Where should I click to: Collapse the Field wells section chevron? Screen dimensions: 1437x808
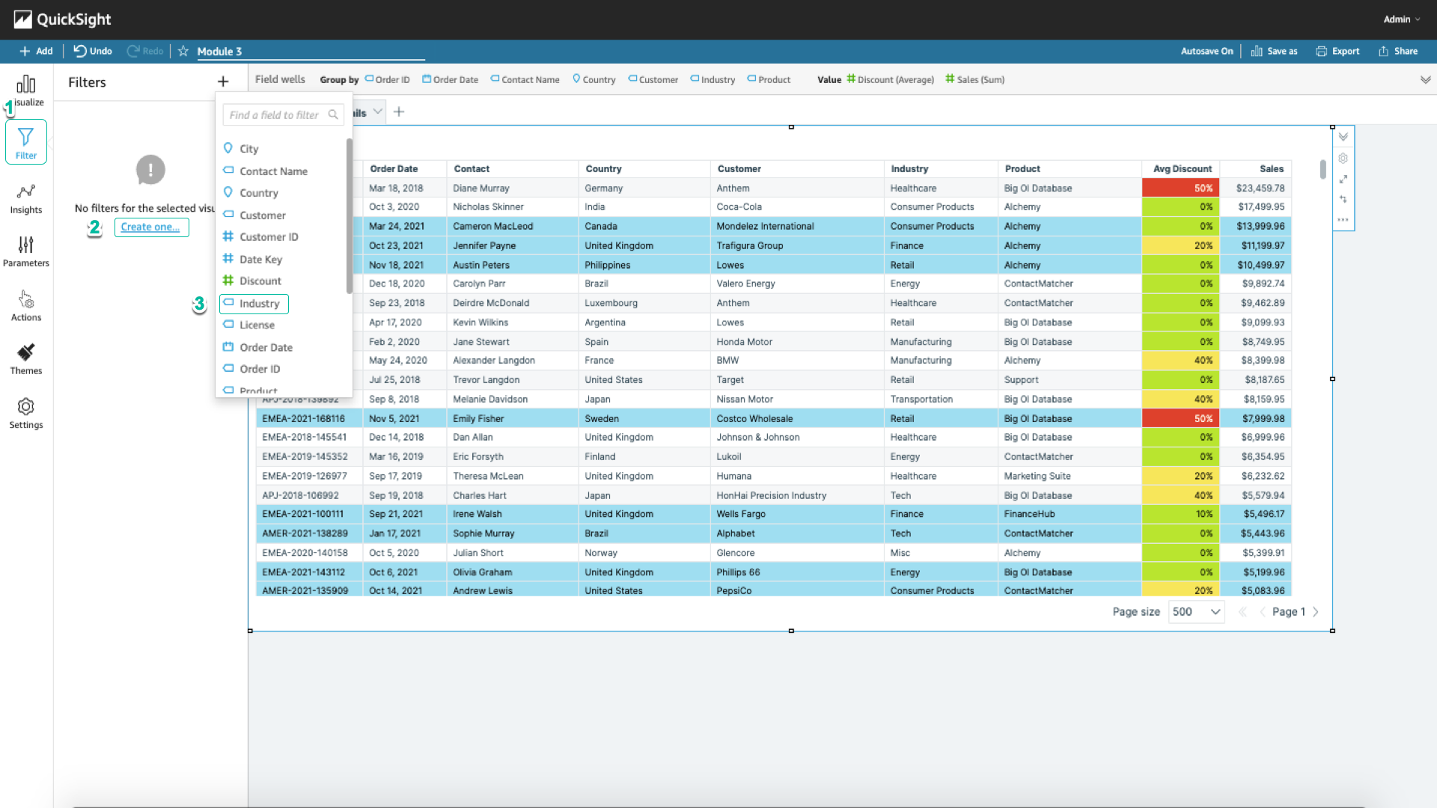[x=1425, y=79]
